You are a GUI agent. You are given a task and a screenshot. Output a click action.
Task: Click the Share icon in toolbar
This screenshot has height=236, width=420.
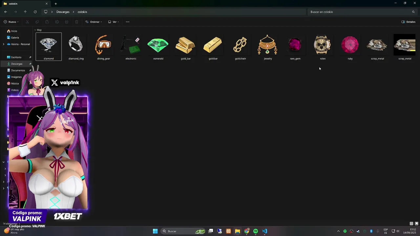(x=67, y=22)
